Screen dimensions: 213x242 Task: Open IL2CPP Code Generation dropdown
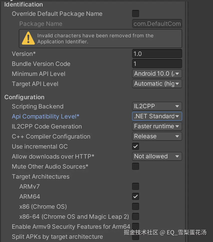click(x=157, y=126)
